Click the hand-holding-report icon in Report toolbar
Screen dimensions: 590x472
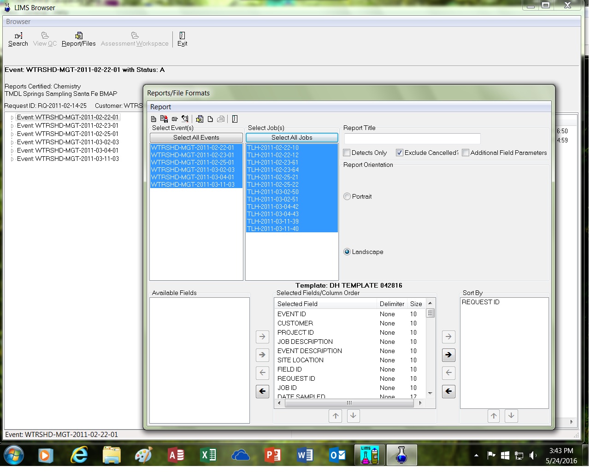click(x=200, y=119)
